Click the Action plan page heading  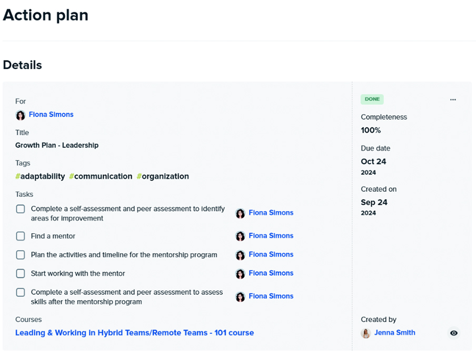pos(45,15)
